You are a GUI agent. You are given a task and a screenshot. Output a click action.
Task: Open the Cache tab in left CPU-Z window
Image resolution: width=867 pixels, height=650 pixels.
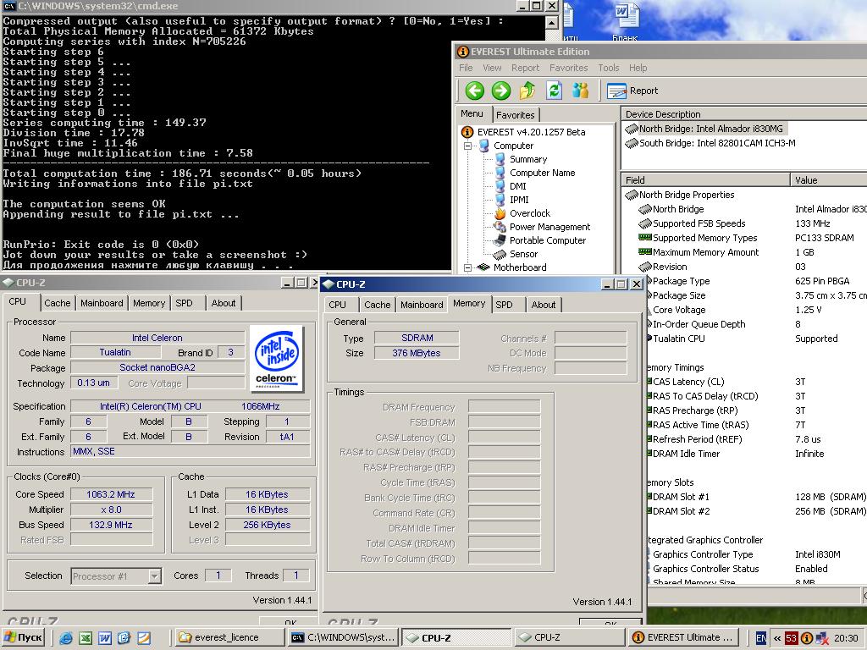pyautogui.click(x=58, y=303)
